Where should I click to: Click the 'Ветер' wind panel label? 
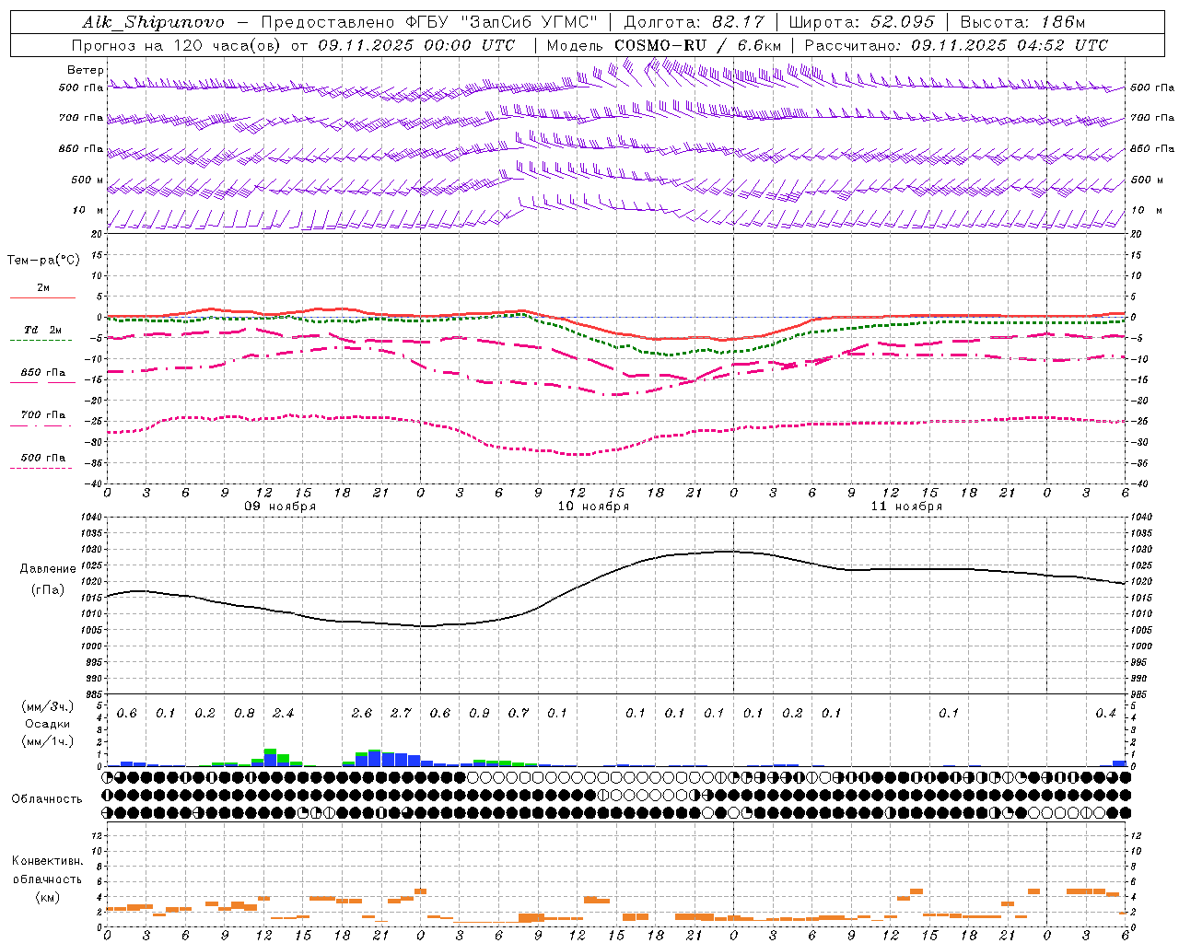(x=86, y=70)
